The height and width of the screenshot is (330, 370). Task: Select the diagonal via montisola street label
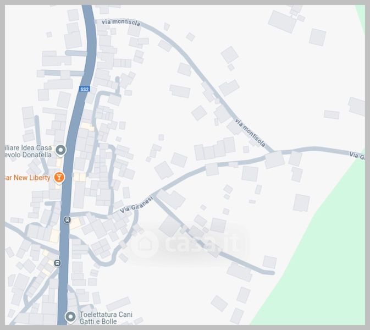click(250, 133)
